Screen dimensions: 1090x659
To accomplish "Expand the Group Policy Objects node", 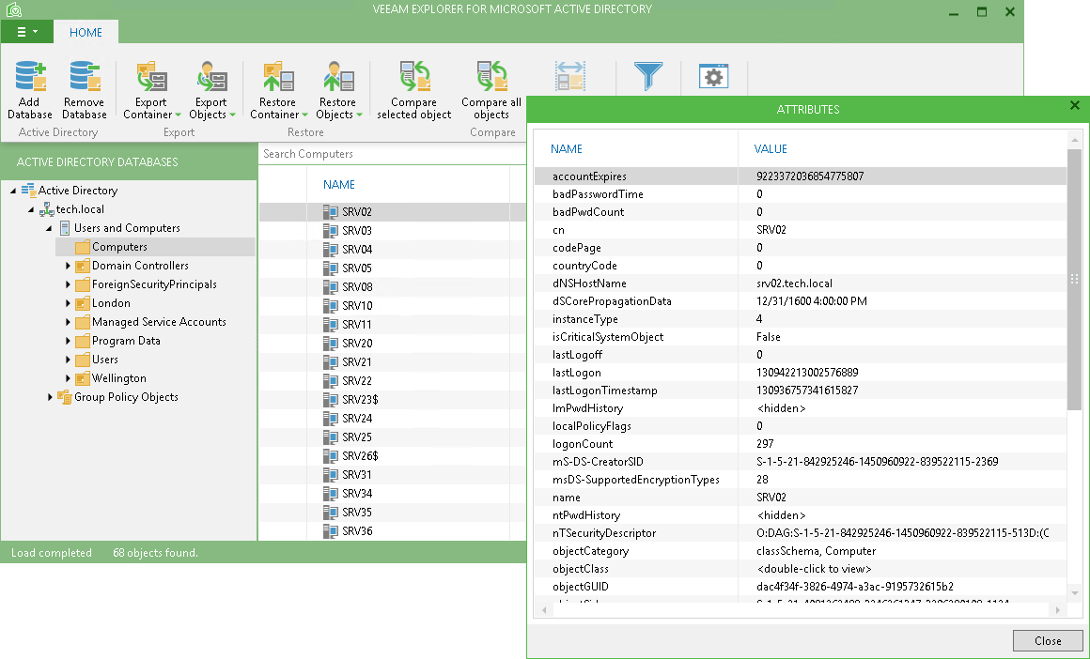I will [x=50, y=397].
